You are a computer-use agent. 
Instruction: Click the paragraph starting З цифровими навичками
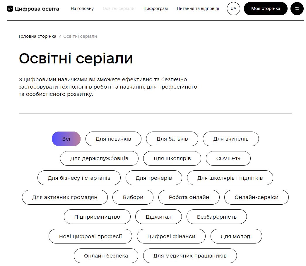[108, 87]
